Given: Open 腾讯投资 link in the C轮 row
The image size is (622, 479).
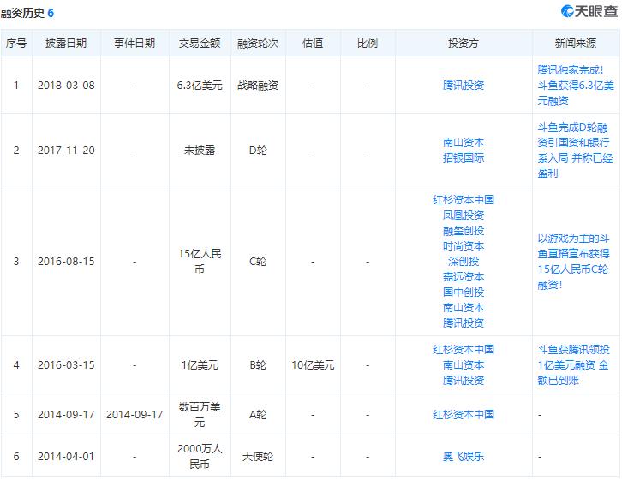Looking at the screenshot, I should [x=464, y=323].
